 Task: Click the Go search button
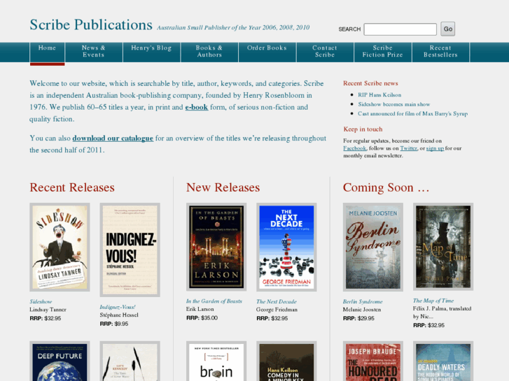point(447,29)
